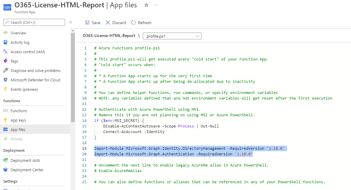Click the Proxies icon
Screen dimensions: 351x190
[6, 139]
